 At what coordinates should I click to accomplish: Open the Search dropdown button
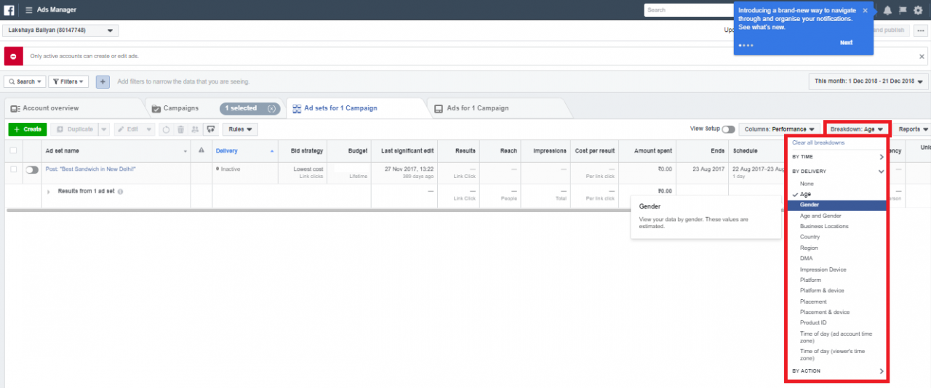(25, 82)
